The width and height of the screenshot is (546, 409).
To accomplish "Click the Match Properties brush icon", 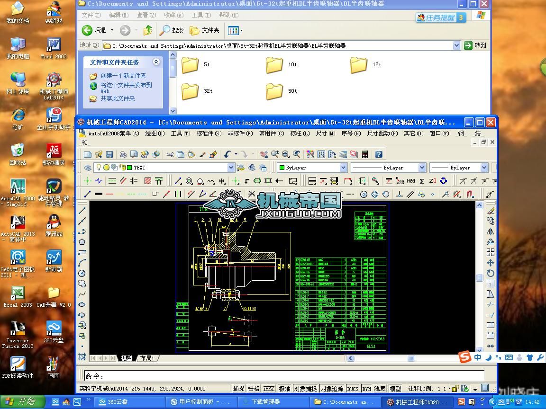I will pos(203,154).
